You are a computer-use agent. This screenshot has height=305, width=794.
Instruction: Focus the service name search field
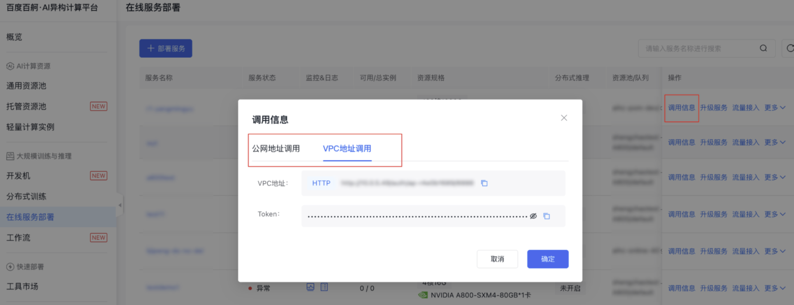(x=698, y=48)
